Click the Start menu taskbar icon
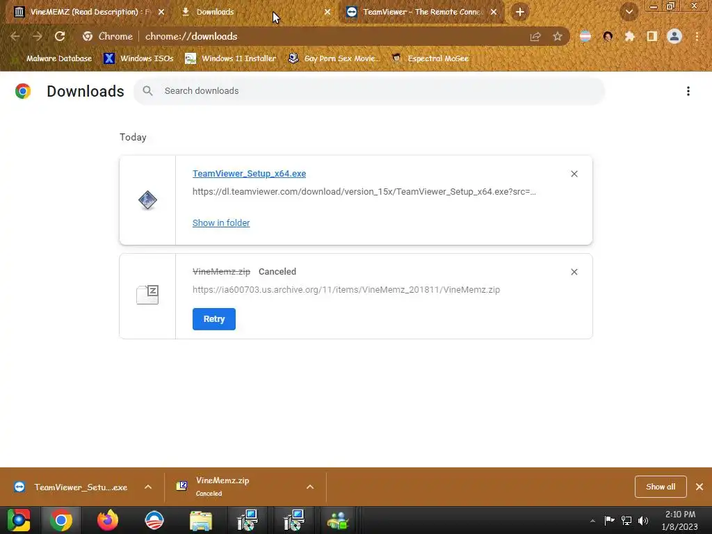Image resolution: width=712 pixels, height=534 pixels. tap(19, 520)
